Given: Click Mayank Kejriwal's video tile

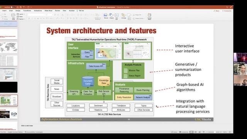Looking at the screenshot, I should click(x=240, y=58).
